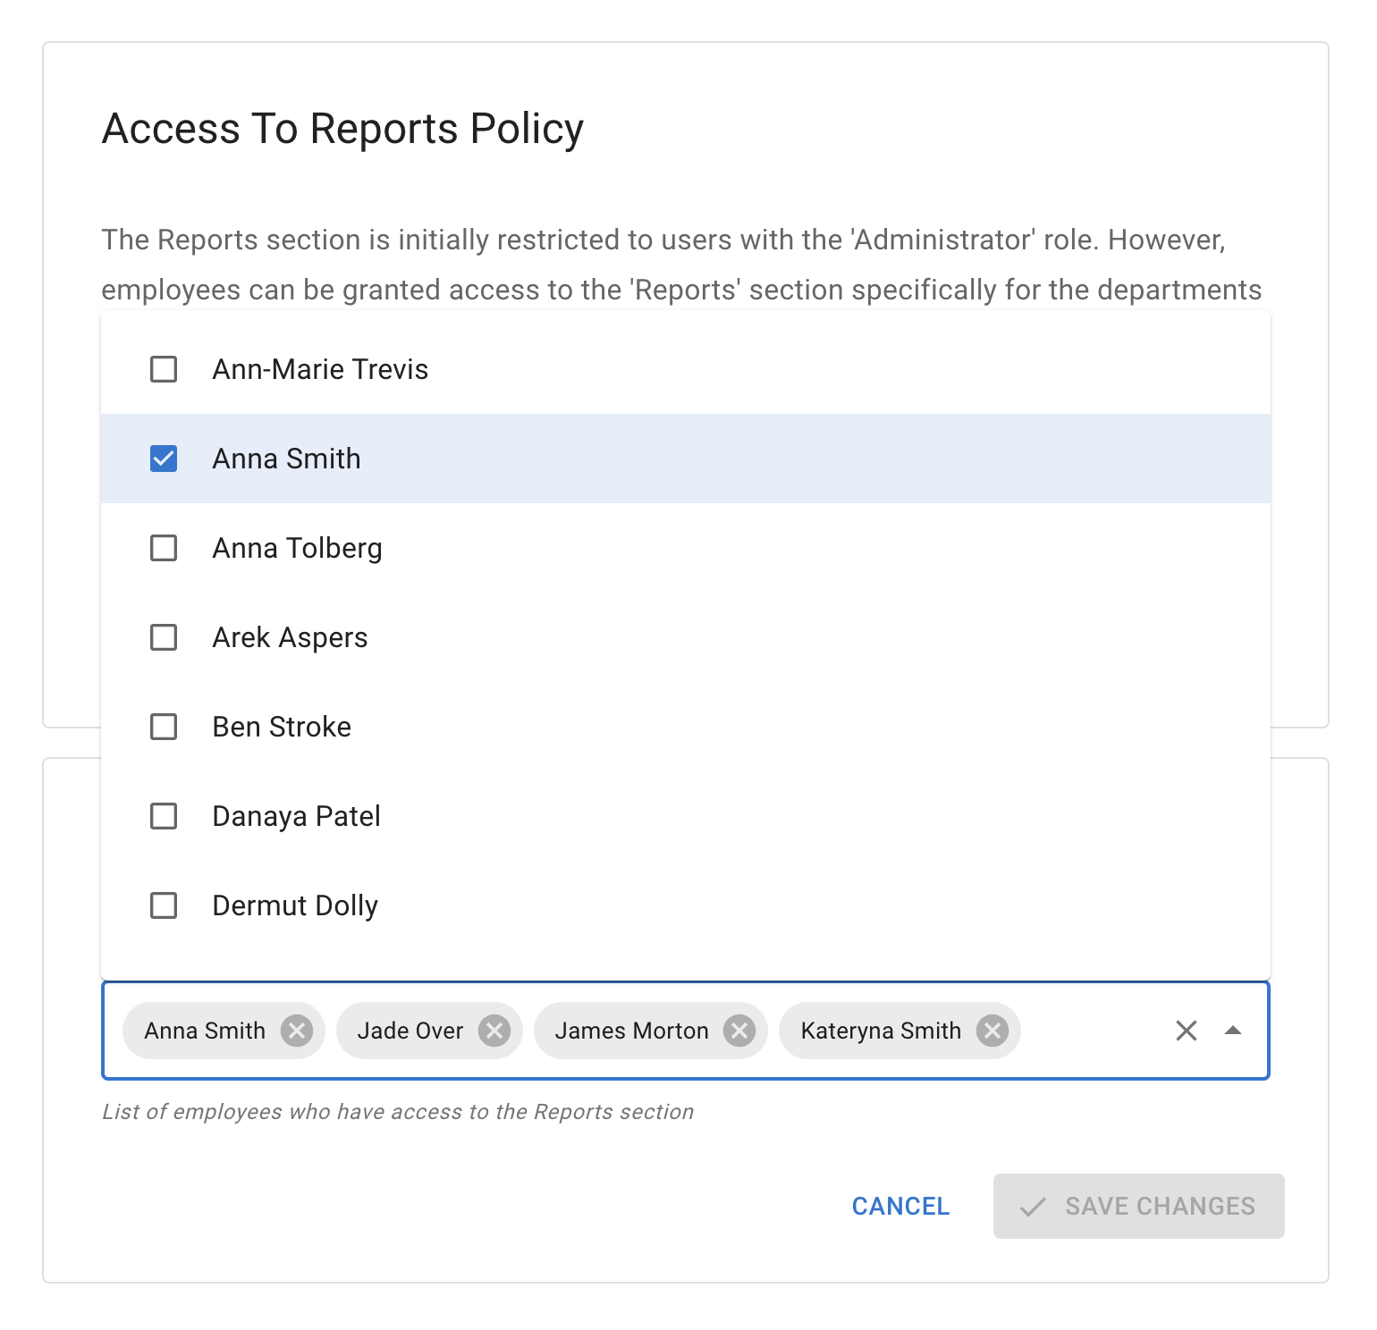Enable the Ben Stroke checkbox
Screen dimensions: 1377x1330
[x=163, y=727]
